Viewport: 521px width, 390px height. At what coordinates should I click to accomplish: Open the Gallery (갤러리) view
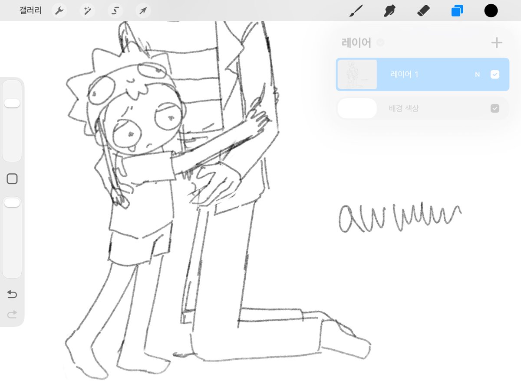(30, 11)
